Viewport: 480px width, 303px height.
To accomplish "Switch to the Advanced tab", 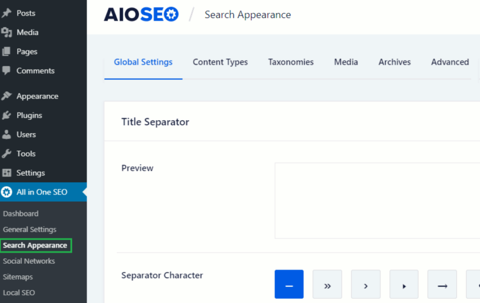I will 450,62.
